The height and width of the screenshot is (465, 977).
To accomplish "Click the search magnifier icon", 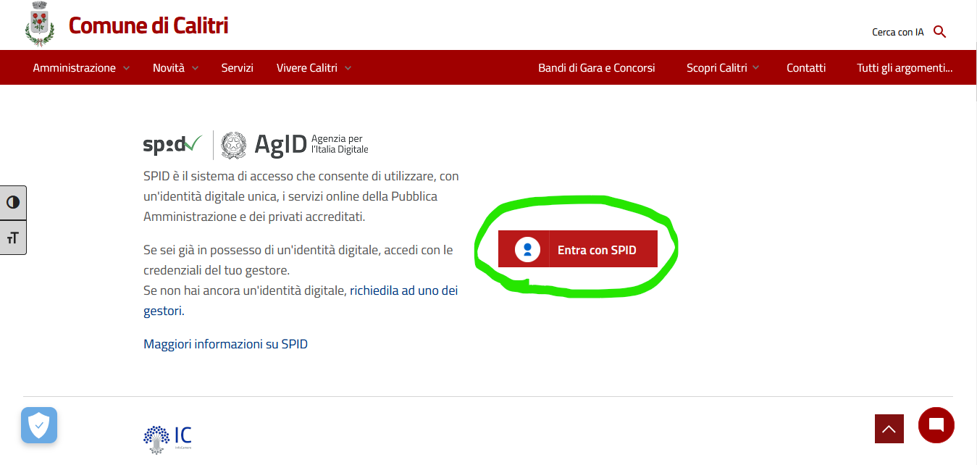I will tap(940, 32).
